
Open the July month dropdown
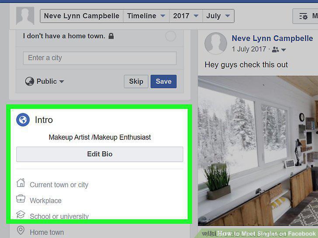pyautogui.click(x=218, y=16)
